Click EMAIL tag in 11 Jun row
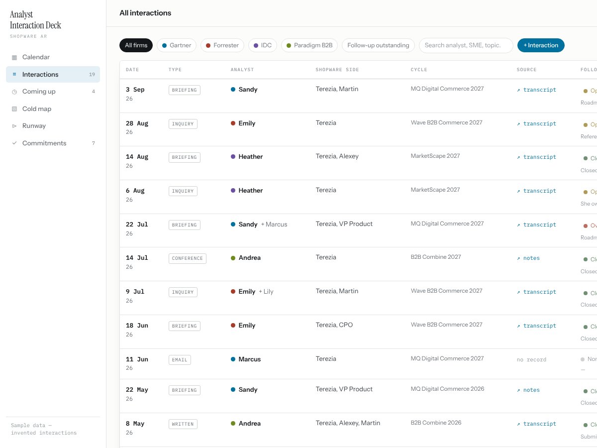This screenshot has width=597, height=448. pyautogui.click(x=180, y=359)
